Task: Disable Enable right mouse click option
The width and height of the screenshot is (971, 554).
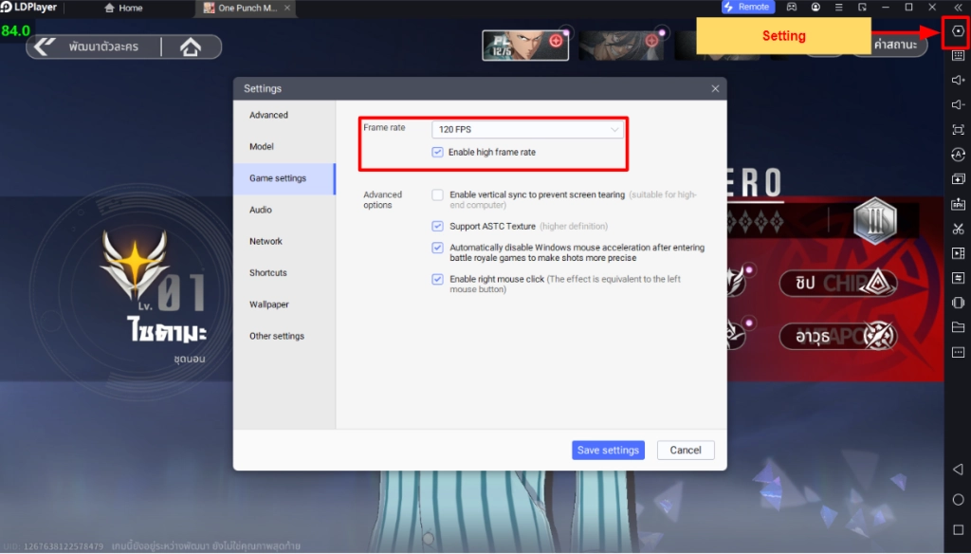Action: [x=437, y=279]
